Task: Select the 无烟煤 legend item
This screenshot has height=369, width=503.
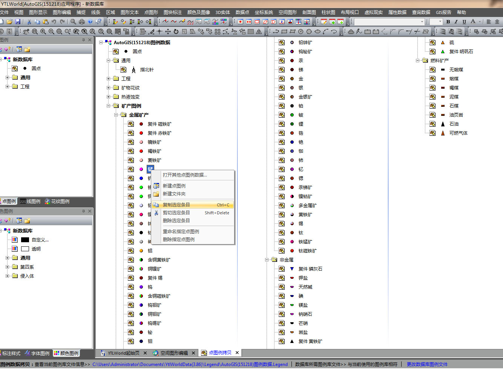Action: (x=456, y=69)
